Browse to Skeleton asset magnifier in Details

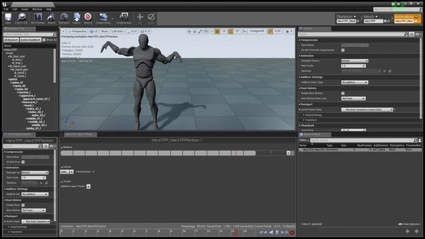pos(390,71)
